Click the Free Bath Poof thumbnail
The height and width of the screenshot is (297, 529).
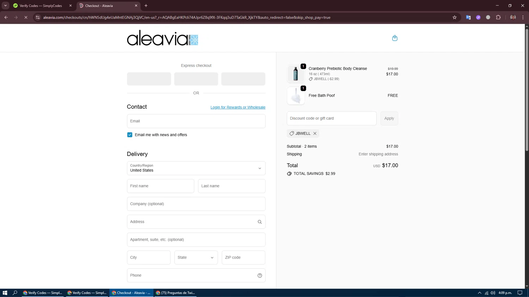tap(296, 96)
